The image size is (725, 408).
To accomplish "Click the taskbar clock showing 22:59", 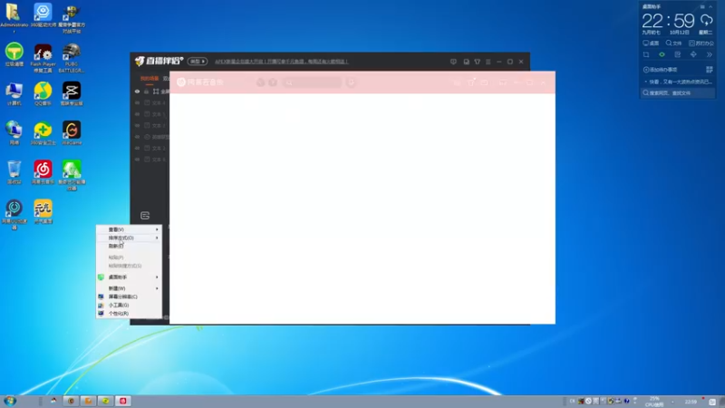I will coord(691,402).
